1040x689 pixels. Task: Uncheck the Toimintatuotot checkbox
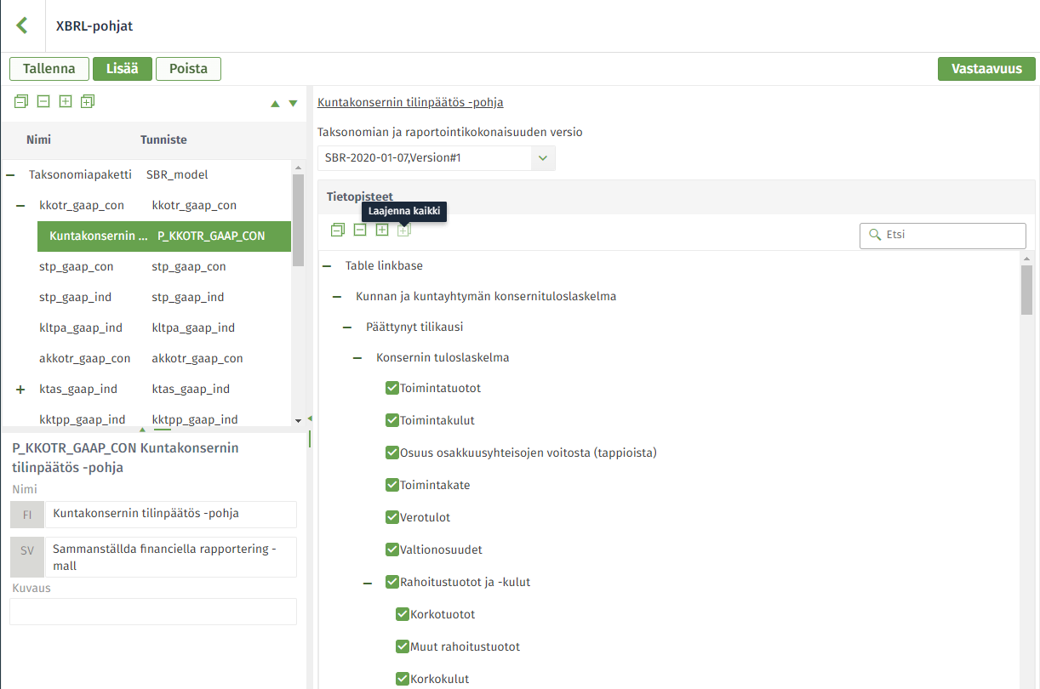[392, 388]
